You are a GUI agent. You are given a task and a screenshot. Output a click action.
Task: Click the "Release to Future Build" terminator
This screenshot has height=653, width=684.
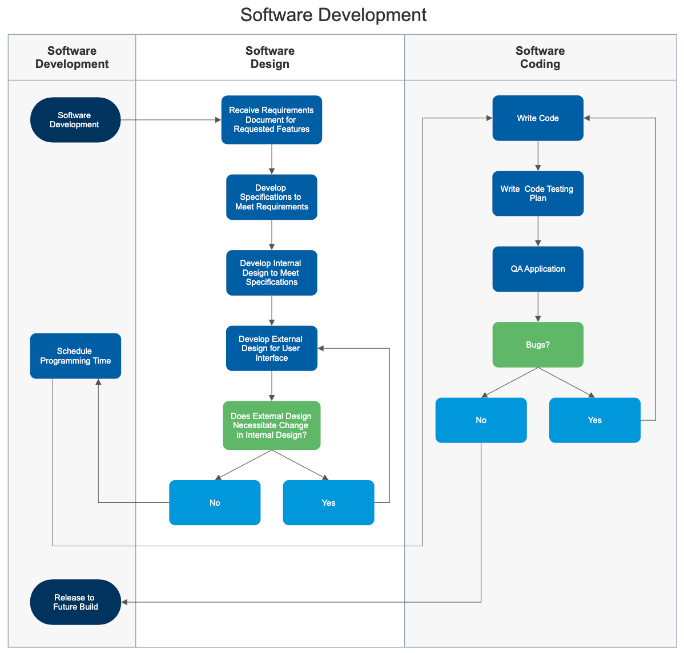75,602
